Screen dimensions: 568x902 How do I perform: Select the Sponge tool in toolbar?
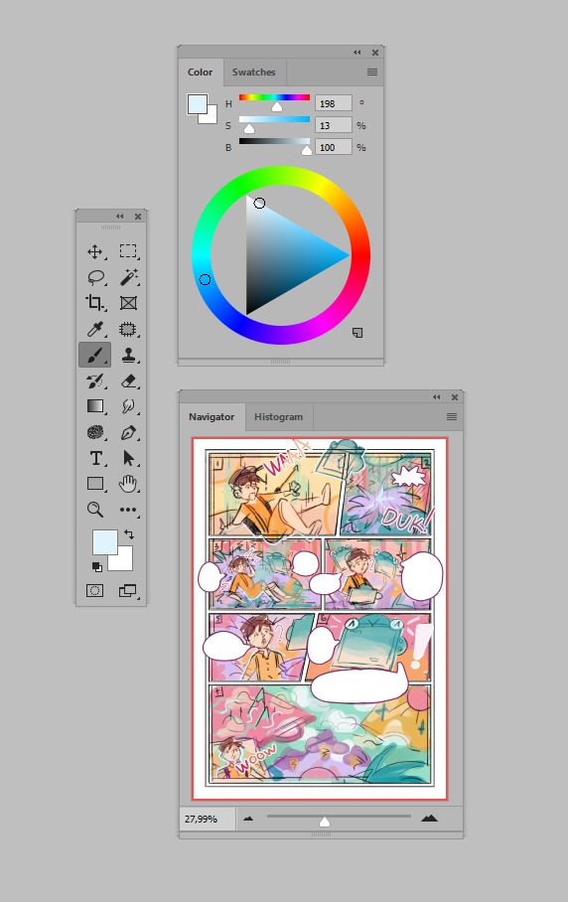[95, 432]
